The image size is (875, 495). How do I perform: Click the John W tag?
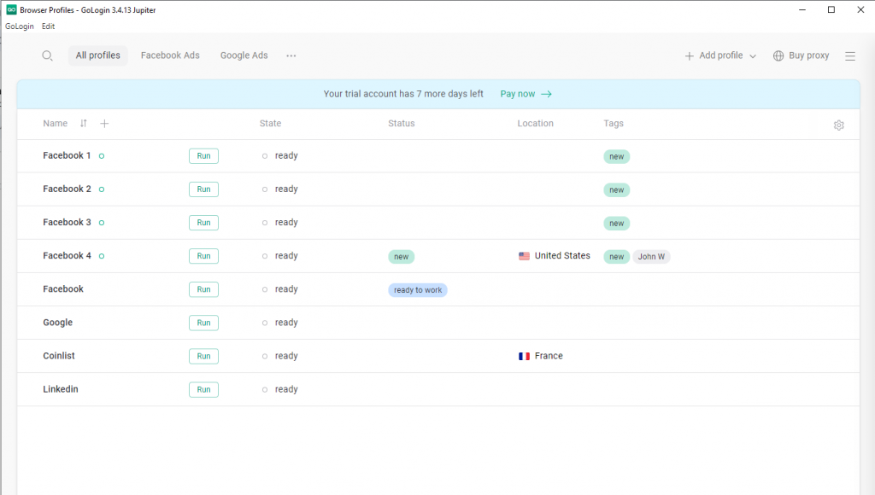click(x=651, y=257)
